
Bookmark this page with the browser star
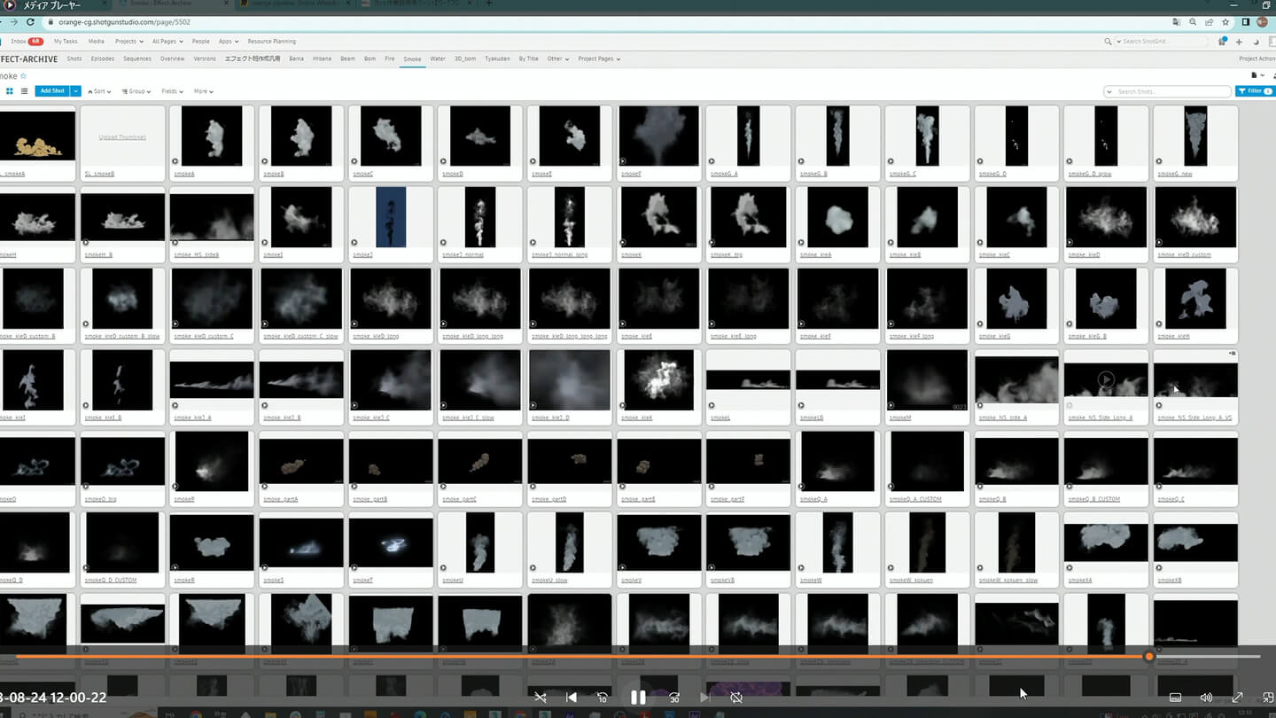[1225, 22]
